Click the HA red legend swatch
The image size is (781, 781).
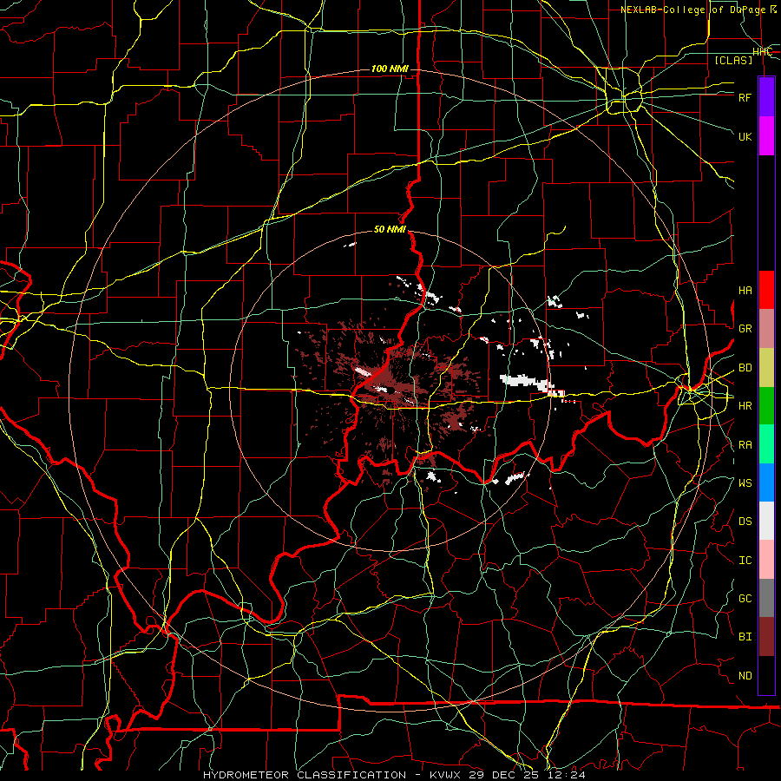766,290
